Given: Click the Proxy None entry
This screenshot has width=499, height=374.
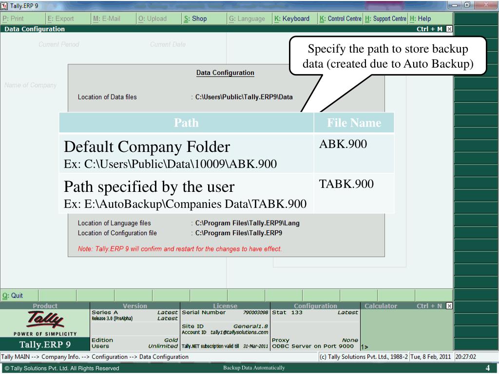Looking at the screenshot, I should click(x=315, y=340).
